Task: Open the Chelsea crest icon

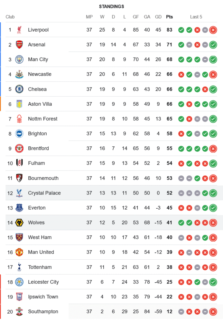Action: tap(19, 89)
